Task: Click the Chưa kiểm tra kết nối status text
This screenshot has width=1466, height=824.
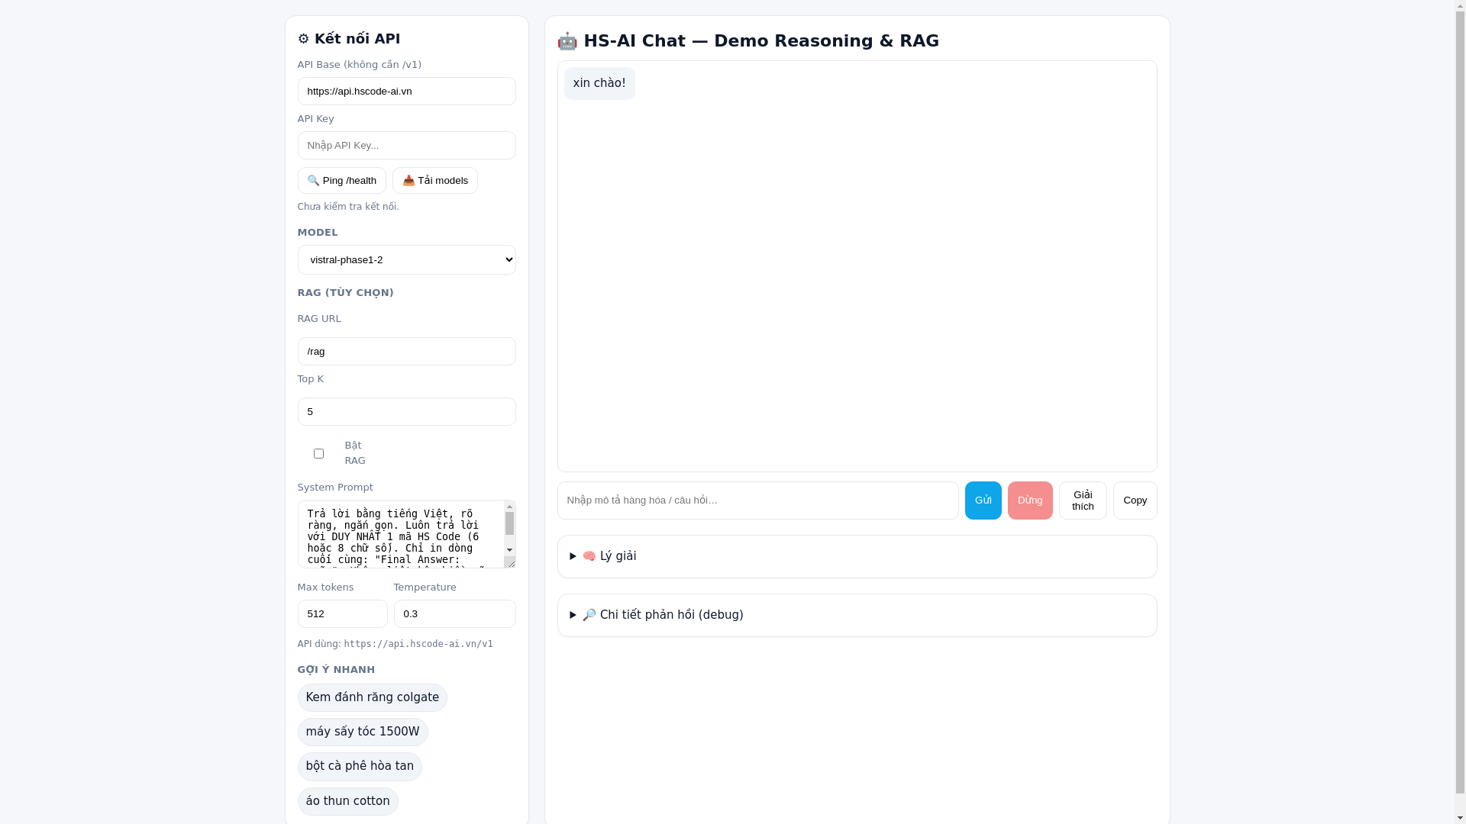Action: 348,207
